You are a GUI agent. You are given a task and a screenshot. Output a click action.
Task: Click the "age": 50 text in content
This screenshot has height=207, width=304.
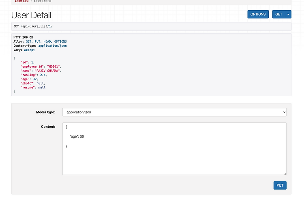[x=77, y=136]
